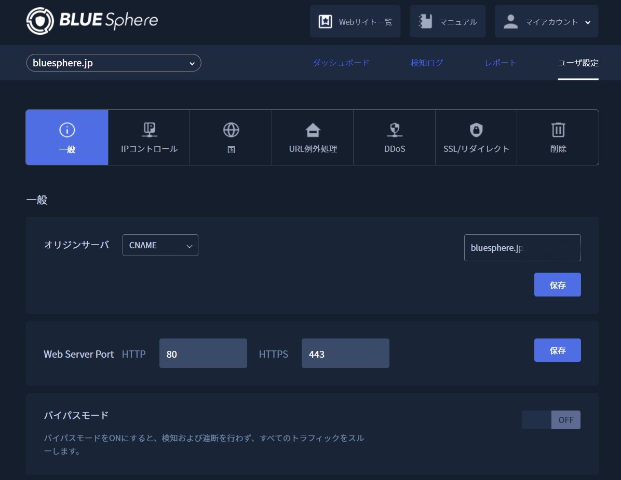Click the BLUE Sphere shield logo
This screenshot has height=480, width=621.
pyautogui.click(x=39, y=21)
